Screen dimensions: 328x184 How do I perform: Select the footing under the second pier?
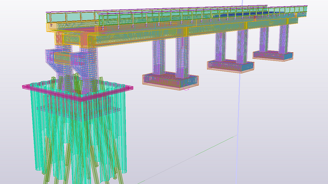171,81
